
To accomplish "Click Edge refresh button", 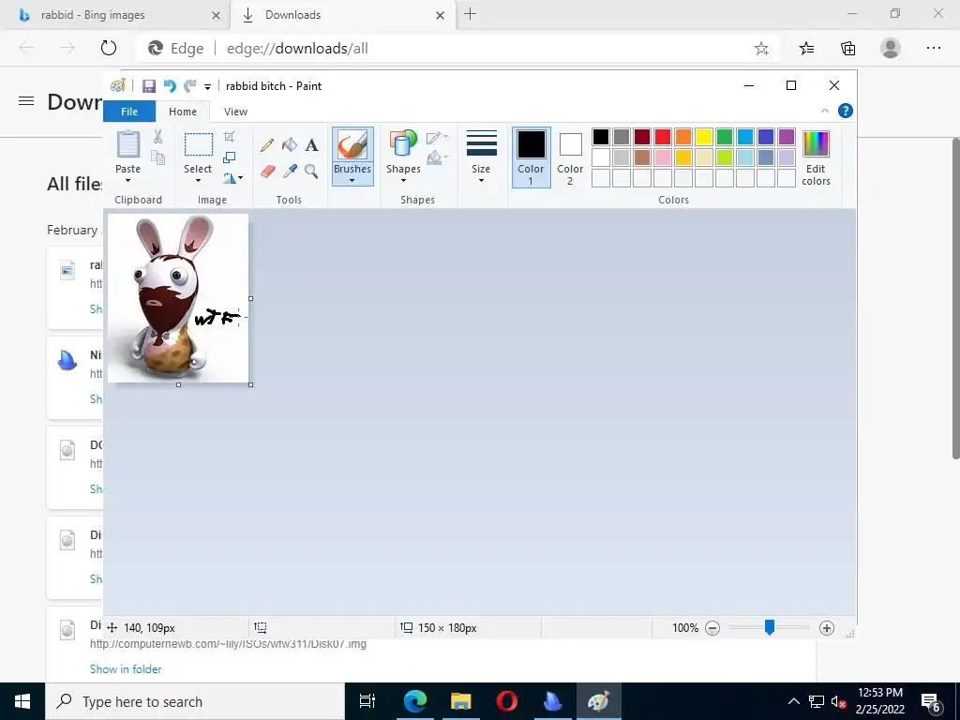I will tap(109, 48).
